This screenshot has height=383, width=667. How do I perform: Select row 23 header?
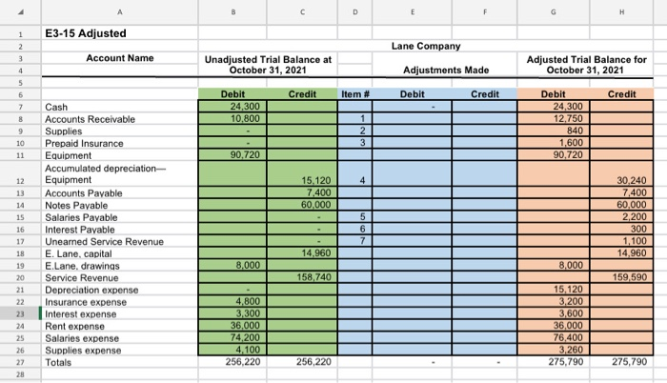pos(20,314)
